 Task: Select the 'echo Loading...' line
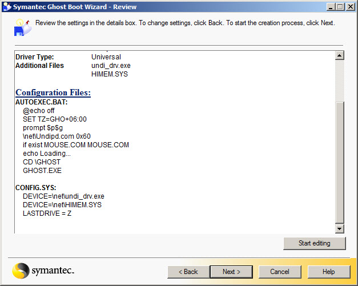pos(47,154)
